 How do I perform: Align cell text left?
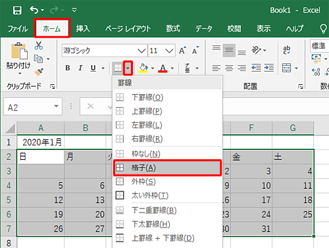216,68
